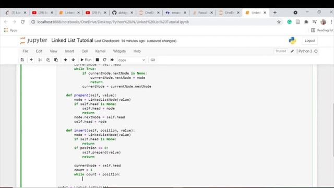Click the unsaved changes status text
Viewport: 334px width, 188px height.
(162, 41)
